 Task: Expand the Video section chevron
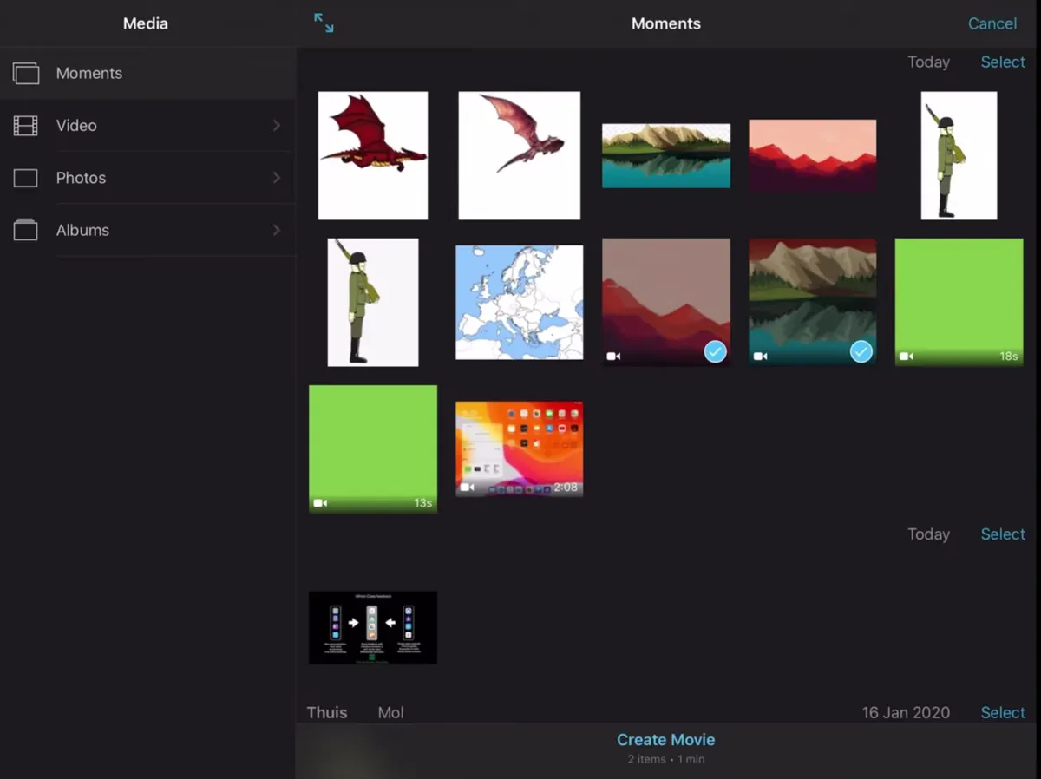coord(276,125)
